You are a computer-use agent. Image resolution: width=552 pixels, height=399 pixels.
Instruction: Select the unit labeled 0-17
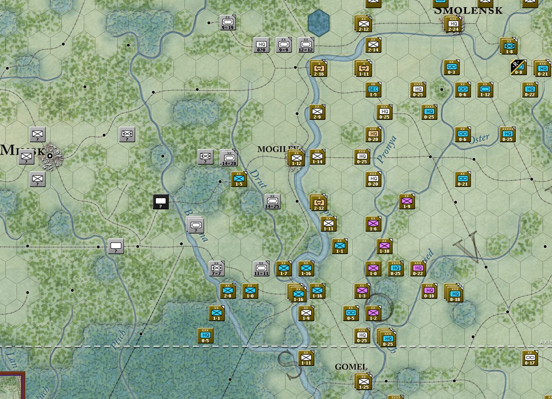530,358
